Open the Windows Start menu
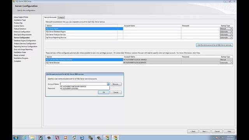 (x=16, y=138)
